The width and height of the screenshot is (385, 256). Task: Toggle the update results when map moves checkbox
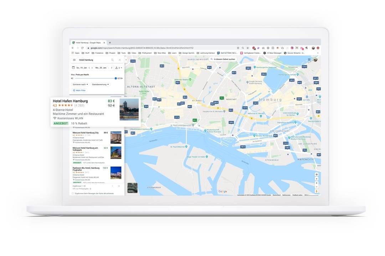(x=73, y=193)
